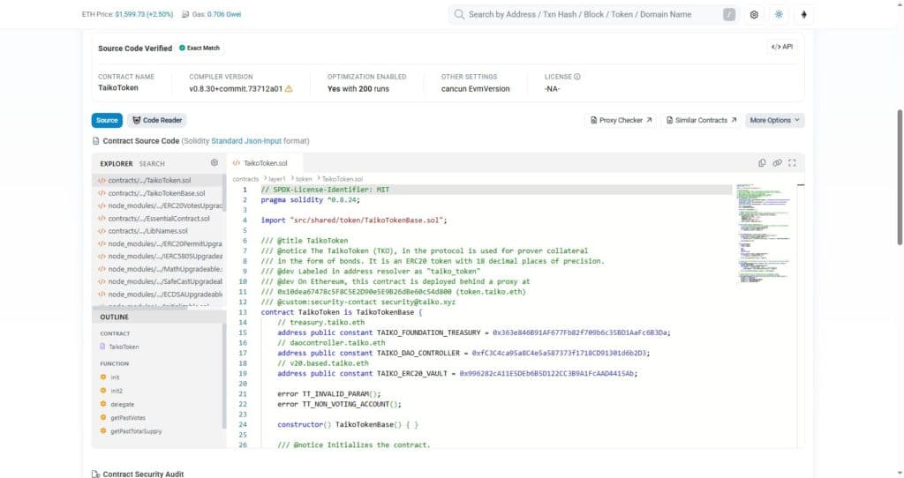
Task: Click line number 13 in editor
Action: click(x=243, y=312)
